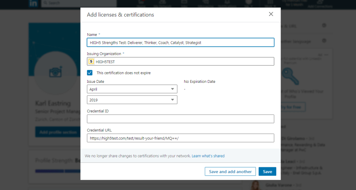Viewport: 356px width, 190px height.
Task: Click the Issuing Organization field
Action: click(181, 61)
